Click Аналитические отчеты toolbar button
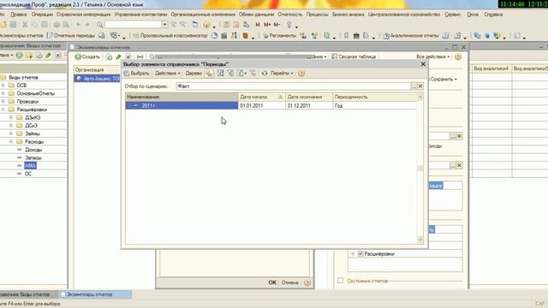The width and height of the screenshot is (548, 308). pos(411,36)
